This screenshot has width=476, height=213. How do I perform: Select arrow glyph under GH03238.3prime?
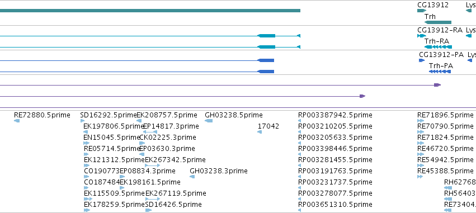(192, 177)
